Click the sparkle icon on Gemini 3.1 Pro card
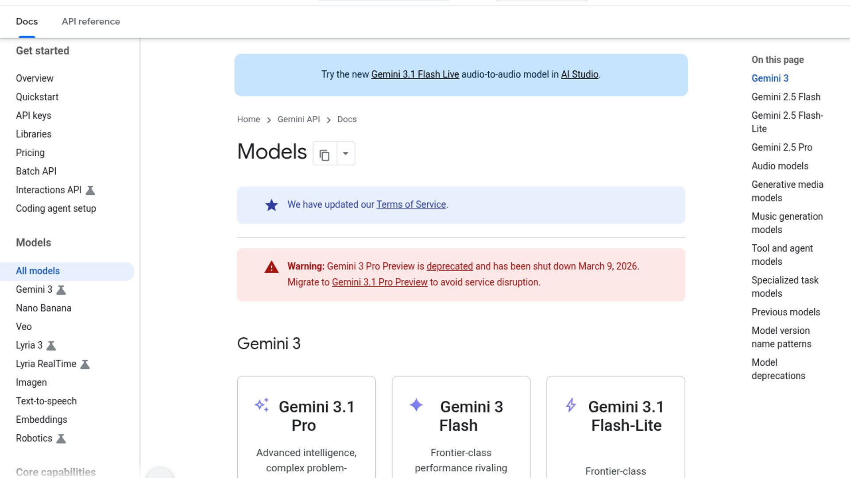 coord(262,405)
